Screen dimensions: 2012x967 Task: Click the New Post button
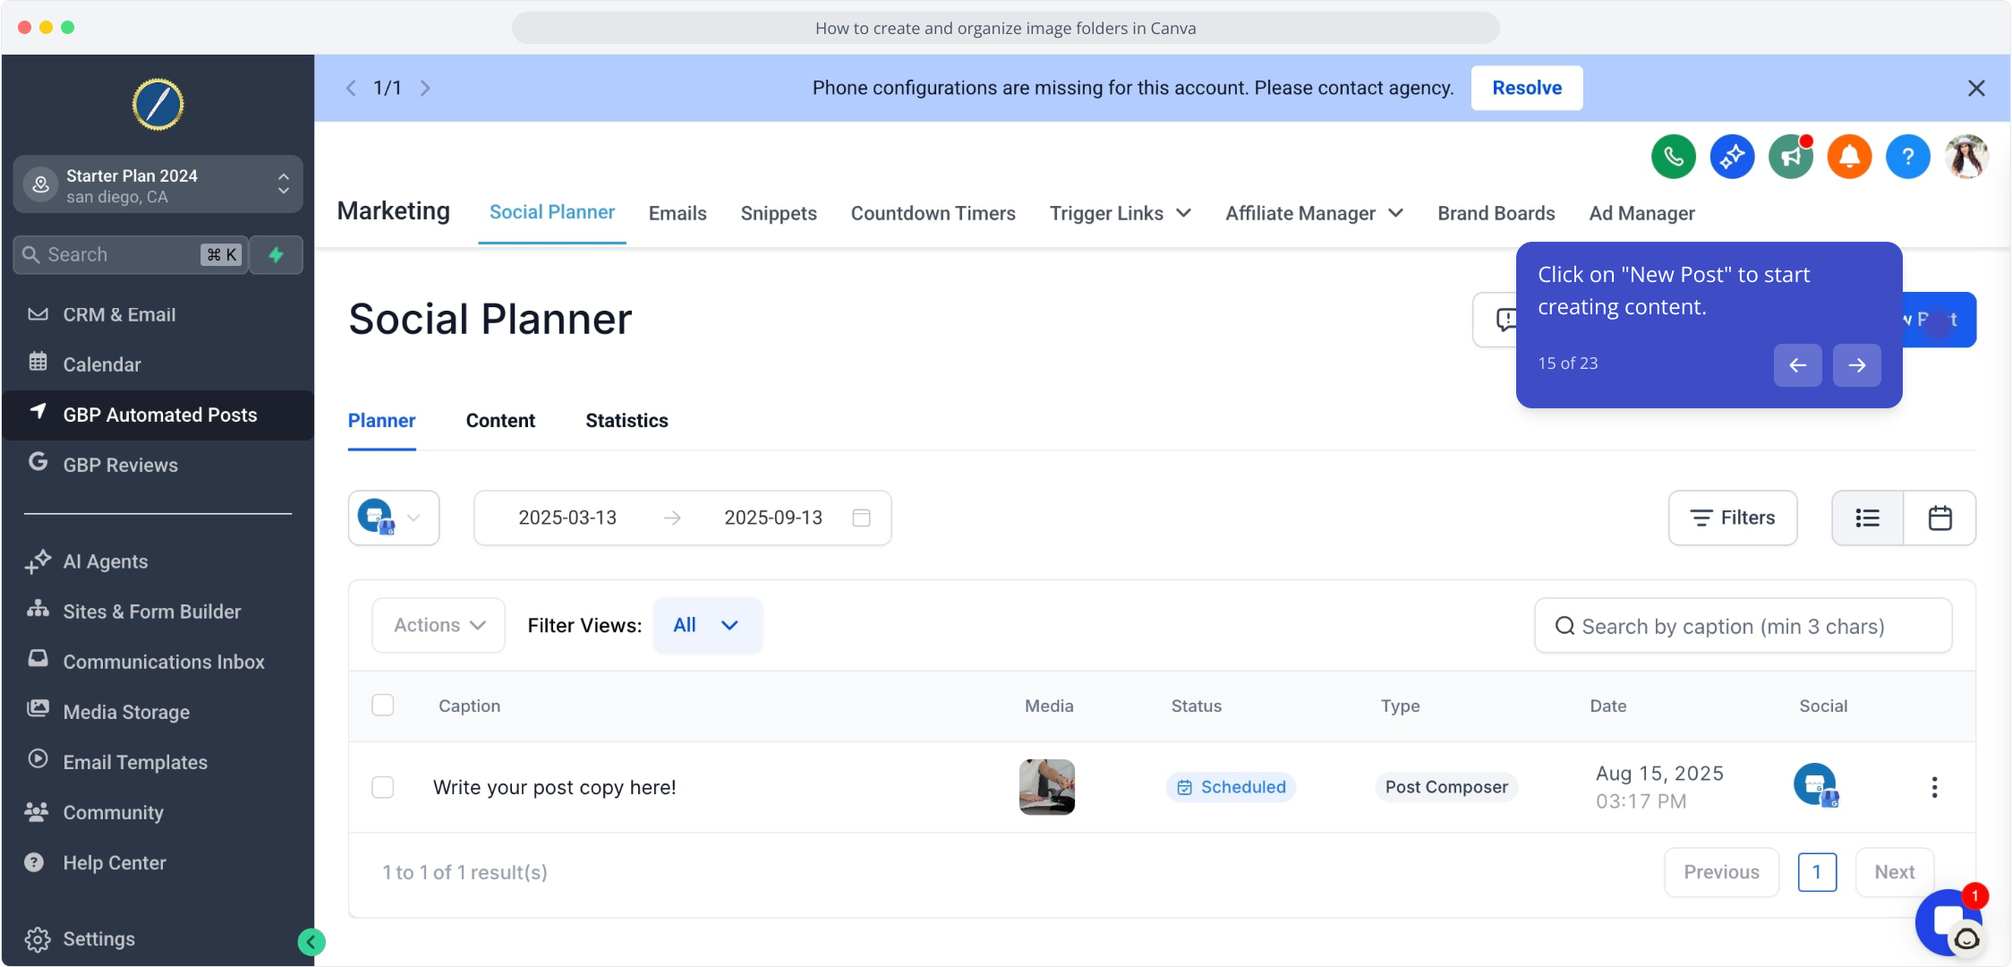point(1940,320)
